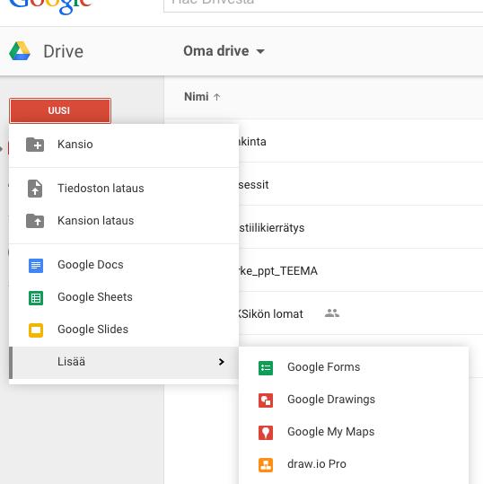483x484 pixels.
Task: Select Google Sheets menu entry
Action: [124, 297]
